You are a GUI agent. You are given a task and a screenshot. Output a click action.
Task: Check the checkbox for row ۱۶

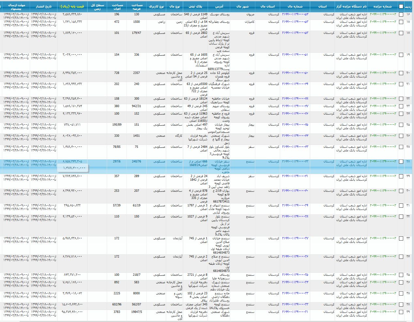coord(401,15)
